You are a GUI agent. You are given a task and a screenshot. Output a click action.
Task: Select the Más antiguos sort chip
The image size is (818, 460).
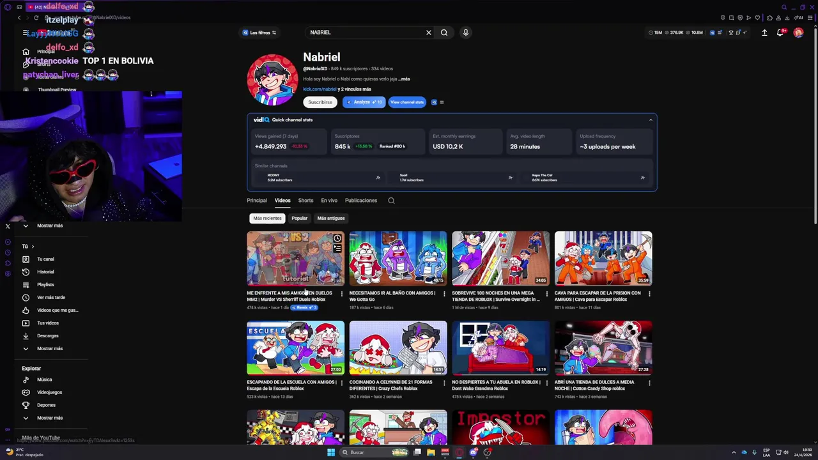point(331,218)
